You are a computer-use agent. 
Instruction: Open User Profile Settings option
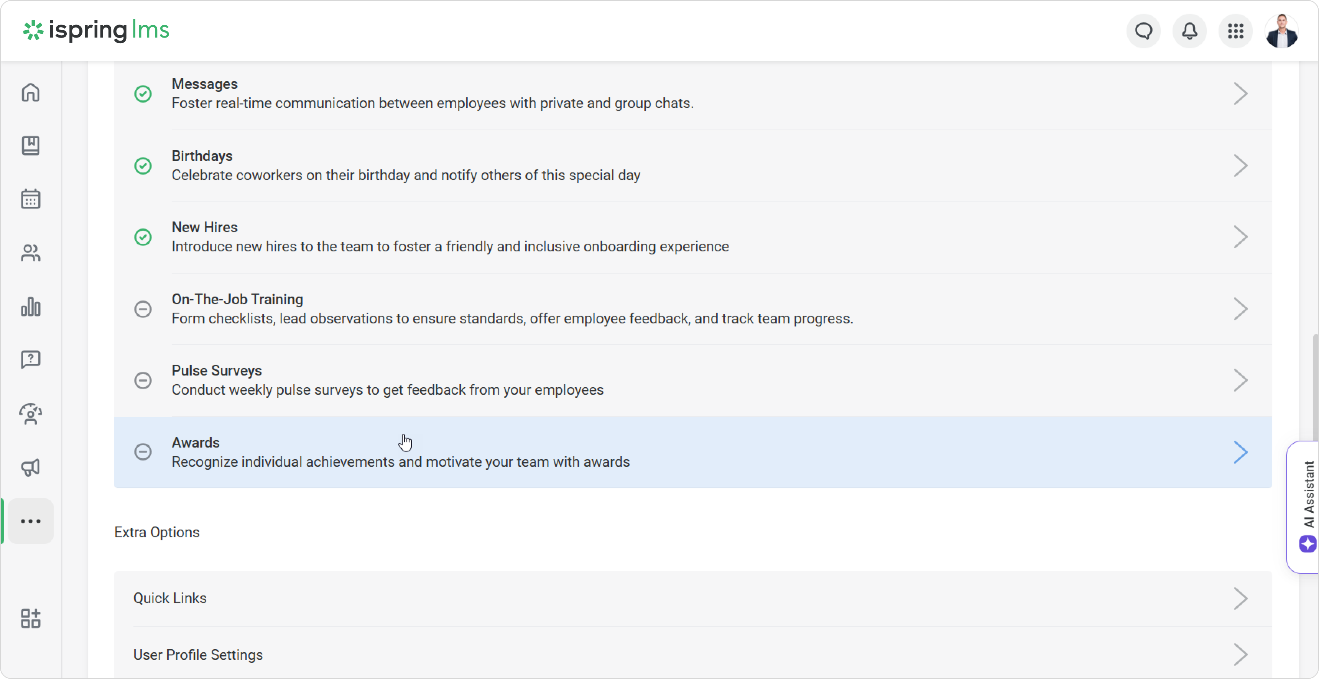pos(198,654)
